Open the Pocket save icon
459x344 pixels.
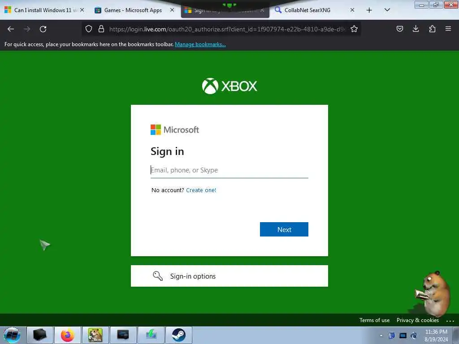399,29
